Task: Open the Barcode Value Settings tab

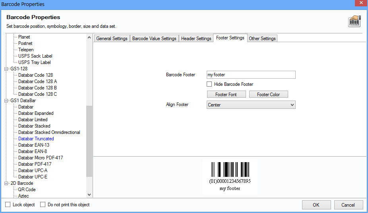Action: pyautogui.click(x=154, y=39)
